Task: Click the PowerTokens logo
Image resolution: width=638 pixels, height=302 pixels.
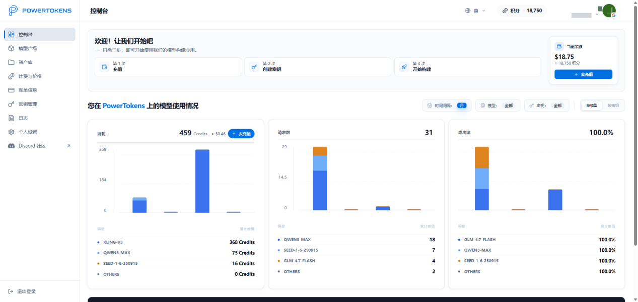Action: (x=40, y=11)
